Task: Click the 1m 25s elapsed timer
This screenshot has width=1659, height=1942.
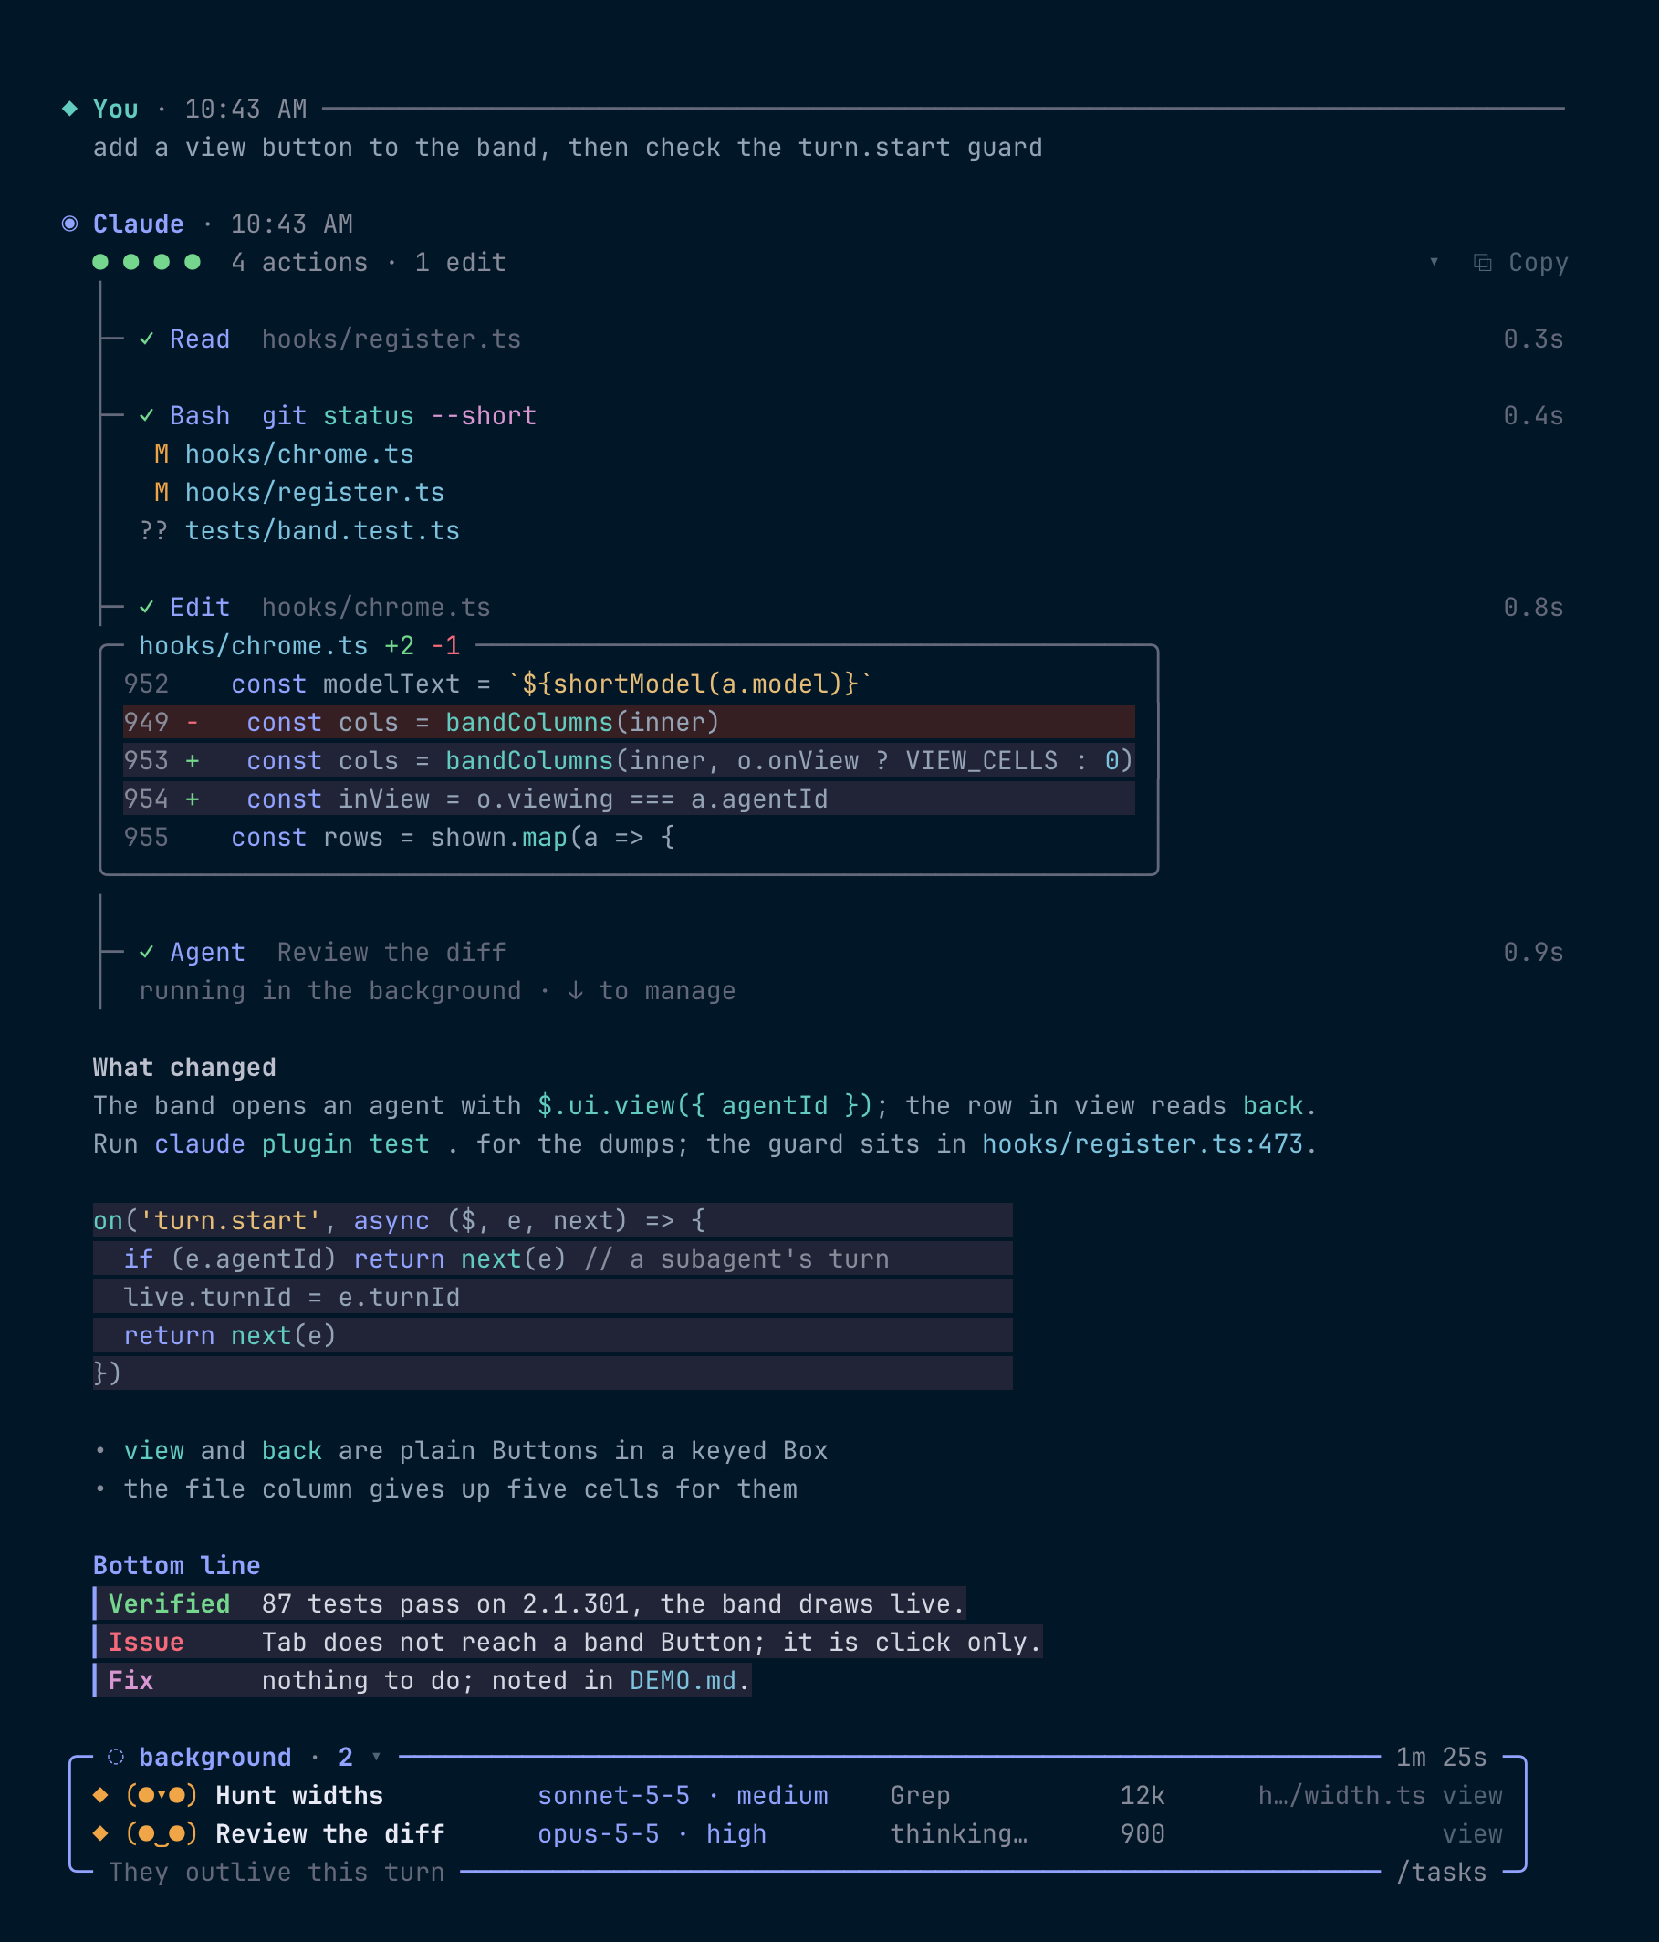Action: [1442, 1758]
